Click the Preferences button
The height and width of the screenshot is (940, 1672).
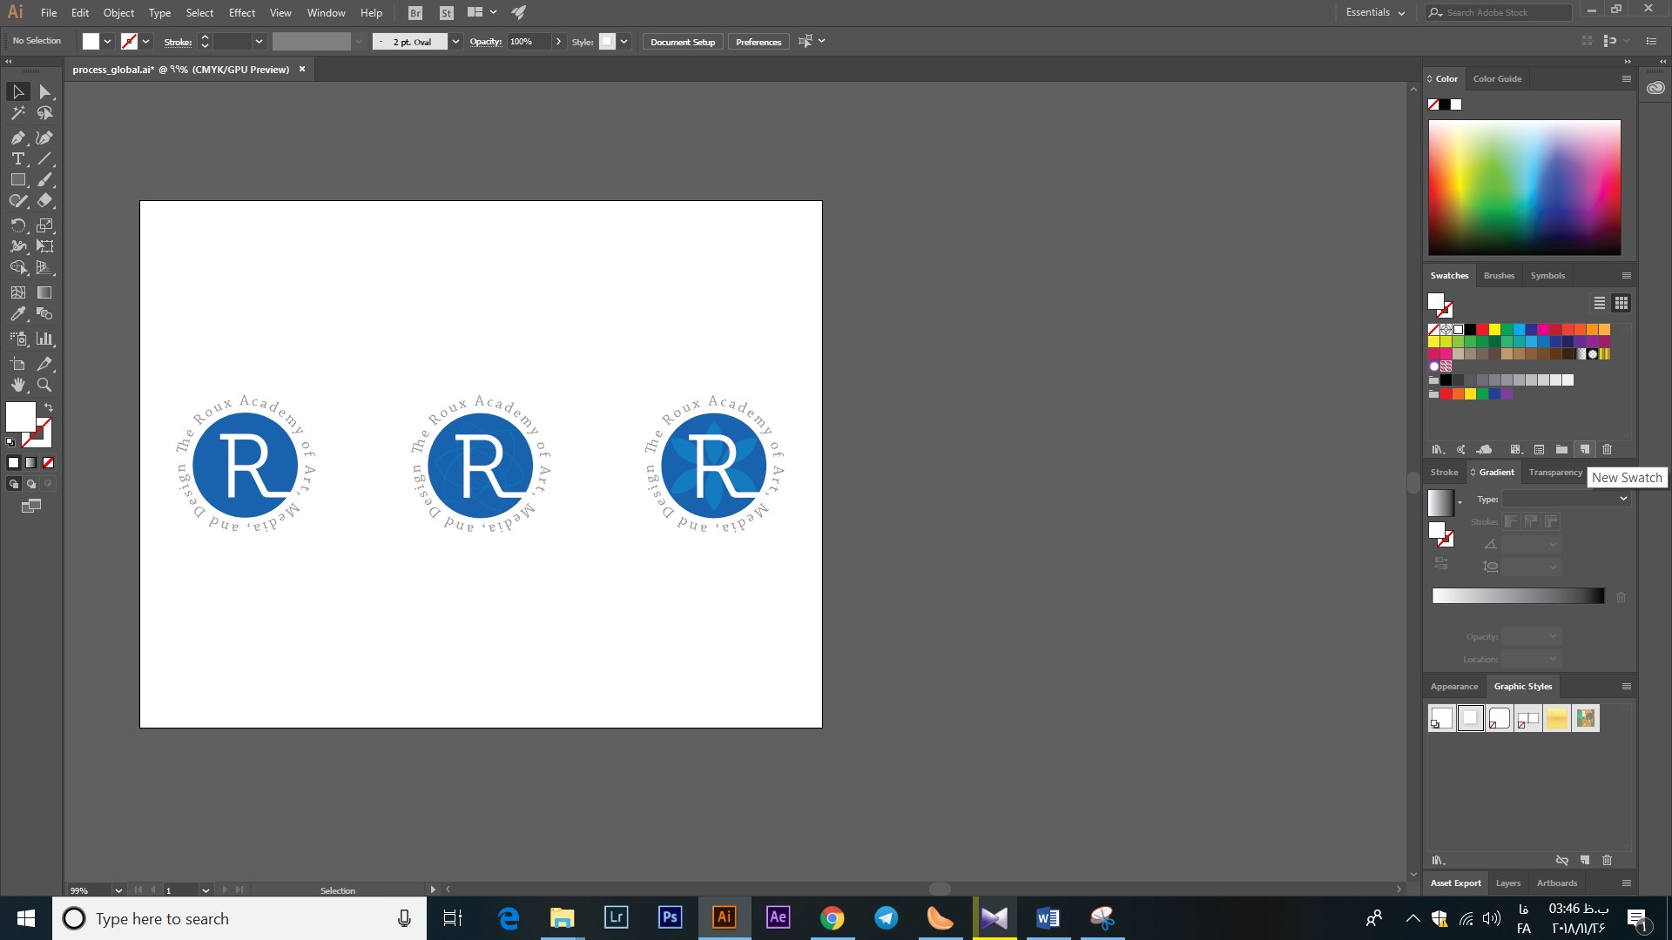pos(758,42)
